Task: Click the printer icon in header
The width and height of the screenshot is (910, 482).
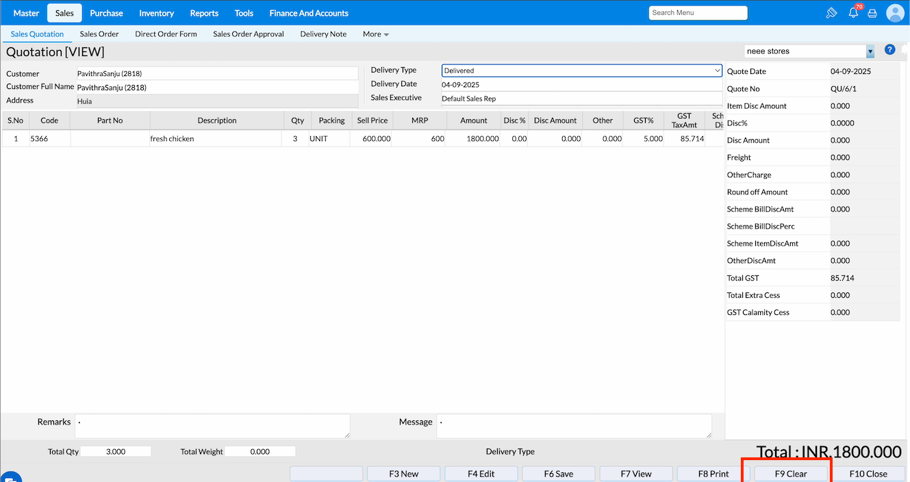Action: pos(872,13)
